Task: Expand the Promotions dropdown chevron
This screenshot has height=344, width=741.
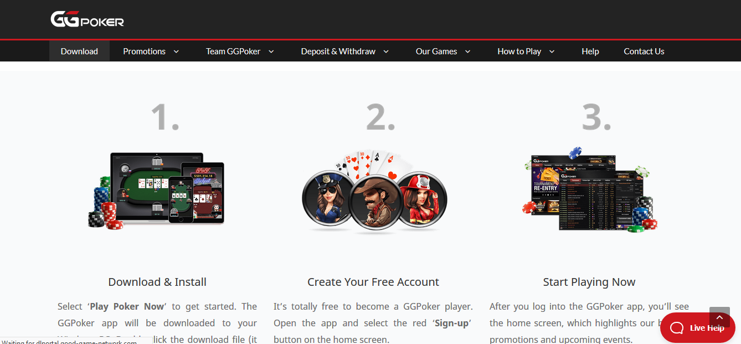Action: pos(176,52)
